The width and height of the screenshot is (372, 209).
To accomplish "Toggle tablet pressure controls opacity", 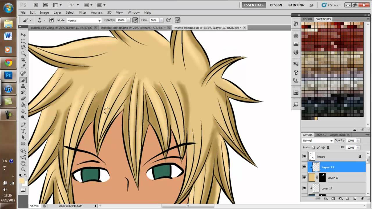I will coord(135,20).
